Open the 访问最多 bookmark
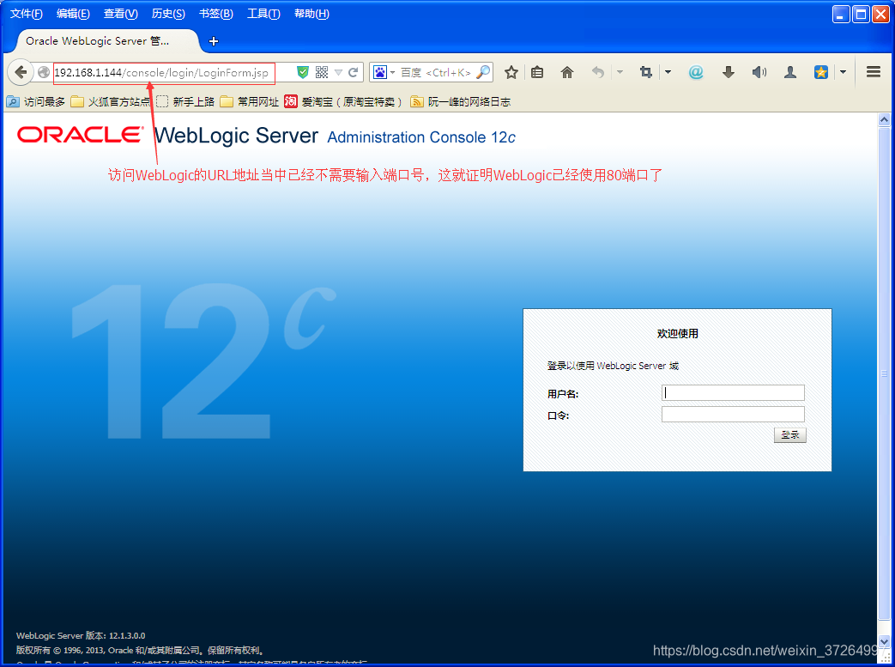The image size is (895, 667). pos(36,101)
